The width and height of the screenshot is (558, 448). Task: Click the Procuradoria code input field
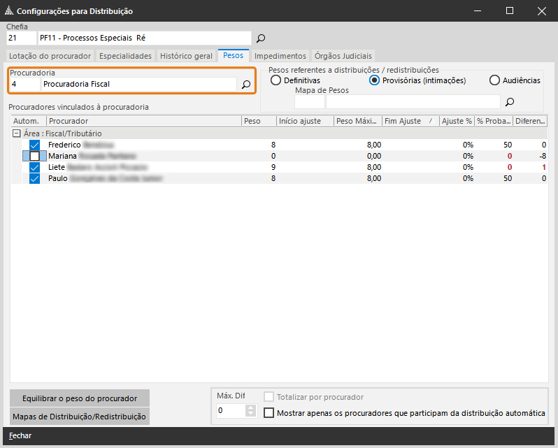click(24, 85)
